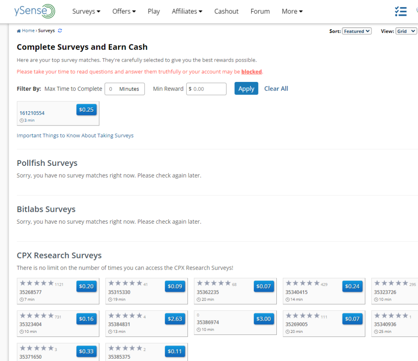Click the $2.63 reward badge for survey 35384831
This screenshot has height=361, width=418.
click(175, 319)
